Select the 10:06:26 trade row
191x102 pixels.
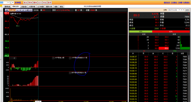(158, 62)
